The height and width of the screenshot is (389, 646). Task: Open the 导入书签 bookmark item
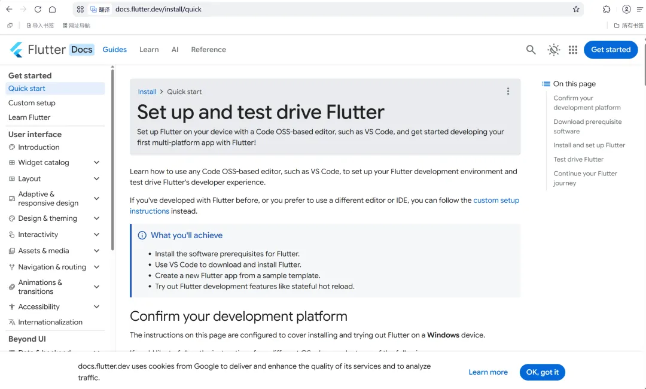point(41,26)
